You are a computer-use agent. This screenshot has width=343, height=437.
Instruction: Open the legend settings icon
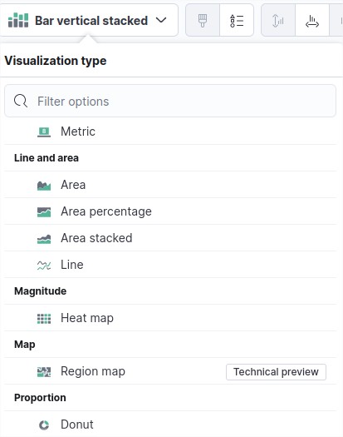tap(237, 21)
